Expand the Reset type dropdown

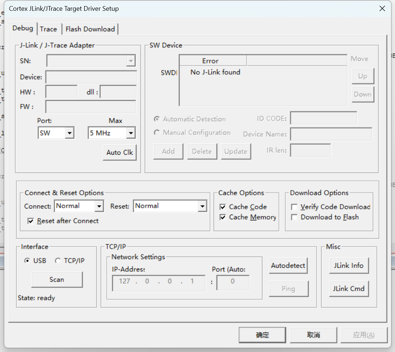pos(170,206)
